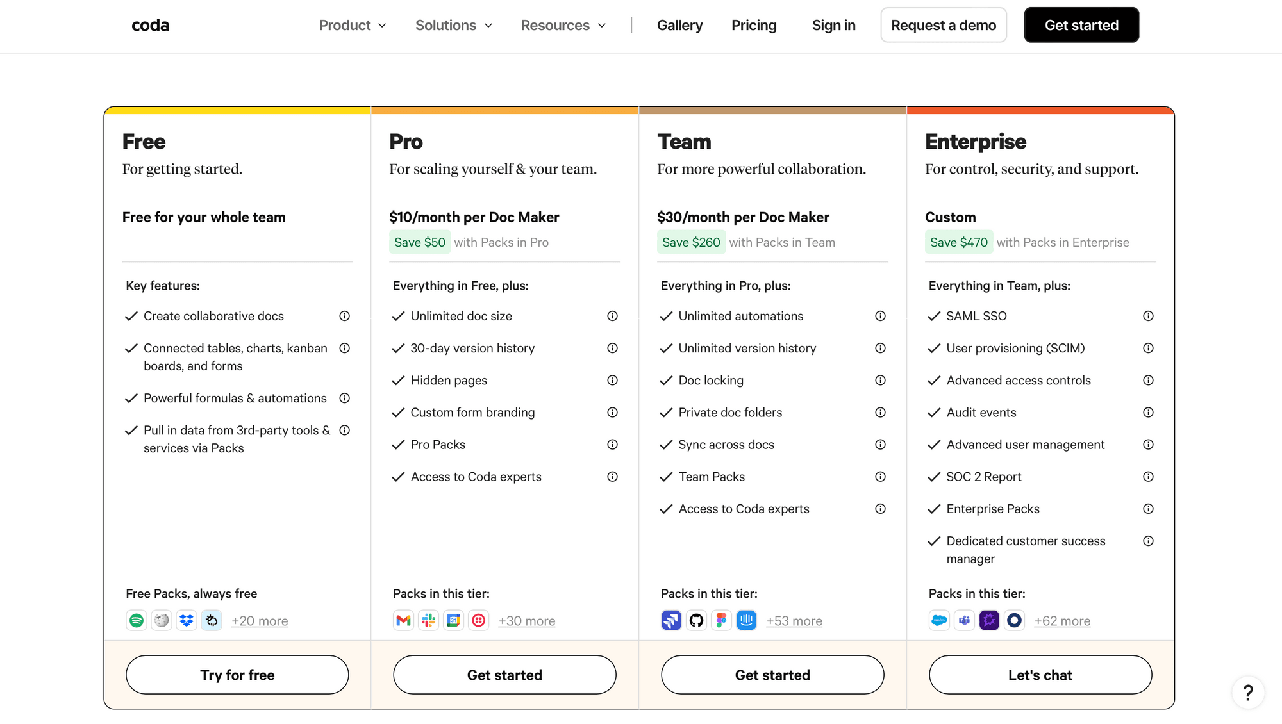Click info icon next to Team Packs
This screenshot has width=1282, height=724.
(x=881, y=476)
